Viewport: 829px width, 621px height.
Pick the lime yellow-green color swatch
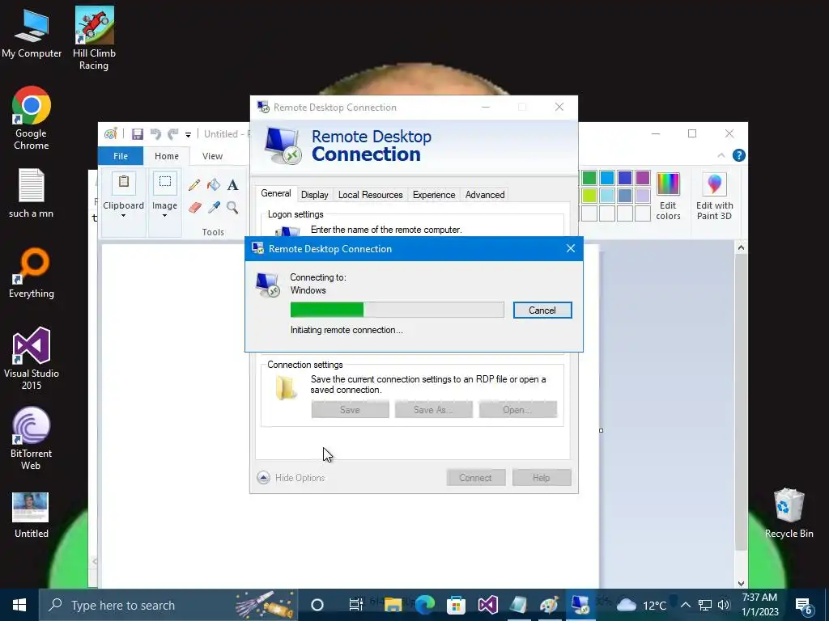click(x=589, y=196)
